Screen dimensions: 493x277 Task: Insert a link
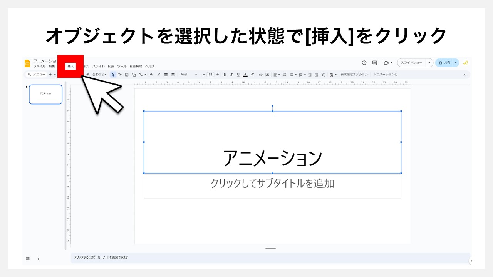(261, 74)
